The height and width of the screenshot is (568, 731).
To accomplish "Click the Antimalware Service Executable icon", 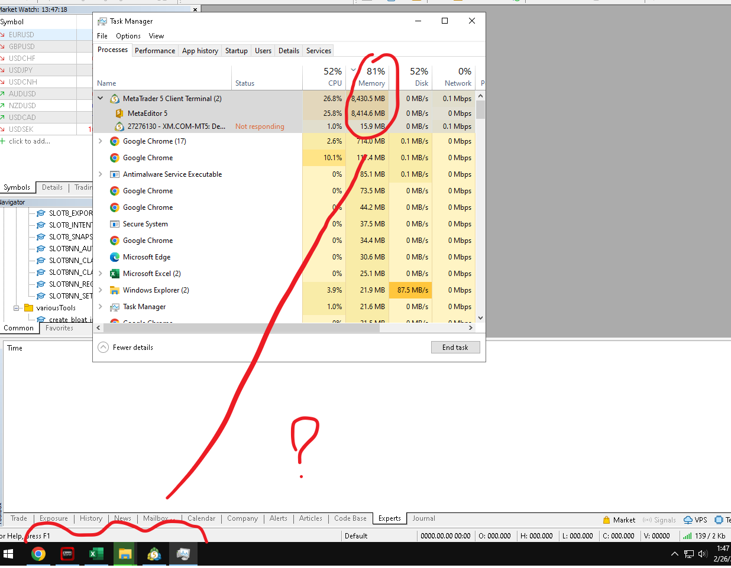I will (x=115, y=174).
